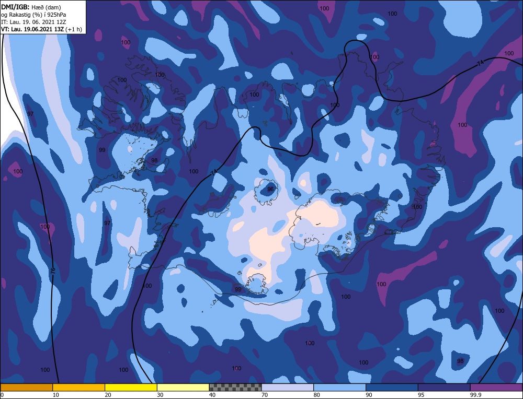Select the orange 10–20 legend swatch
This screenshot has width=523, height=399.
79,388
